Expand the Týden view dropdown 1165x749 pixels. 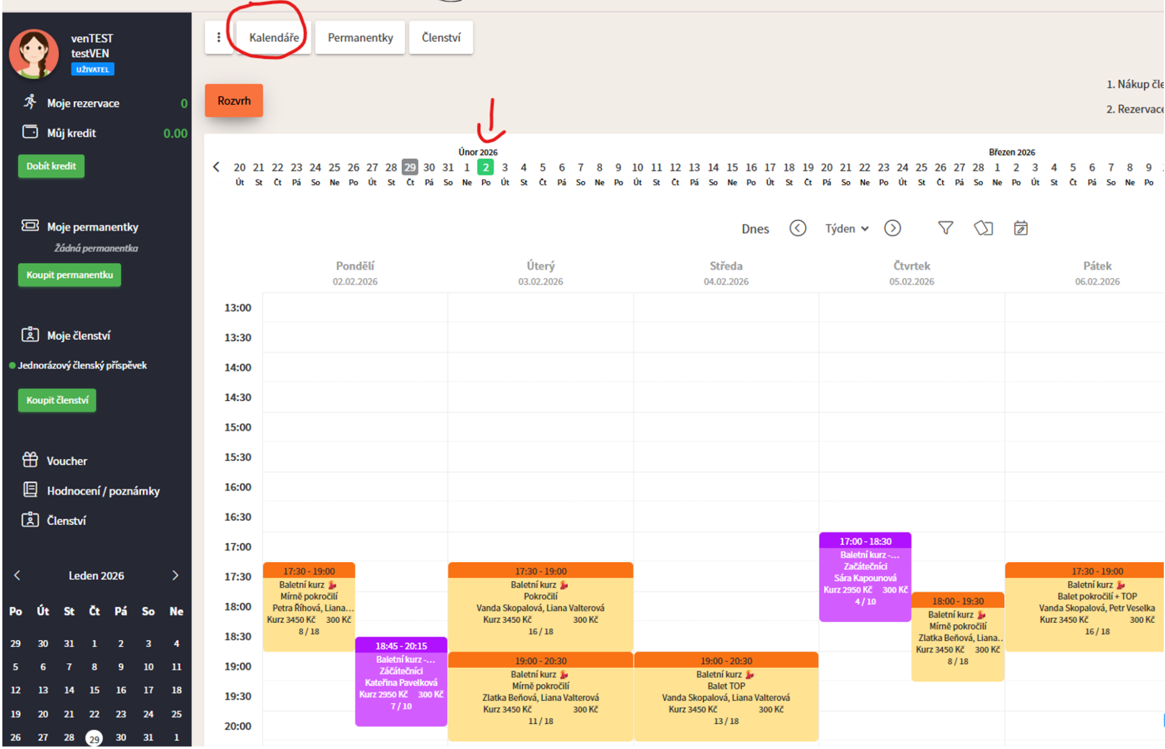pyautogui.click(x=846, y=228)
